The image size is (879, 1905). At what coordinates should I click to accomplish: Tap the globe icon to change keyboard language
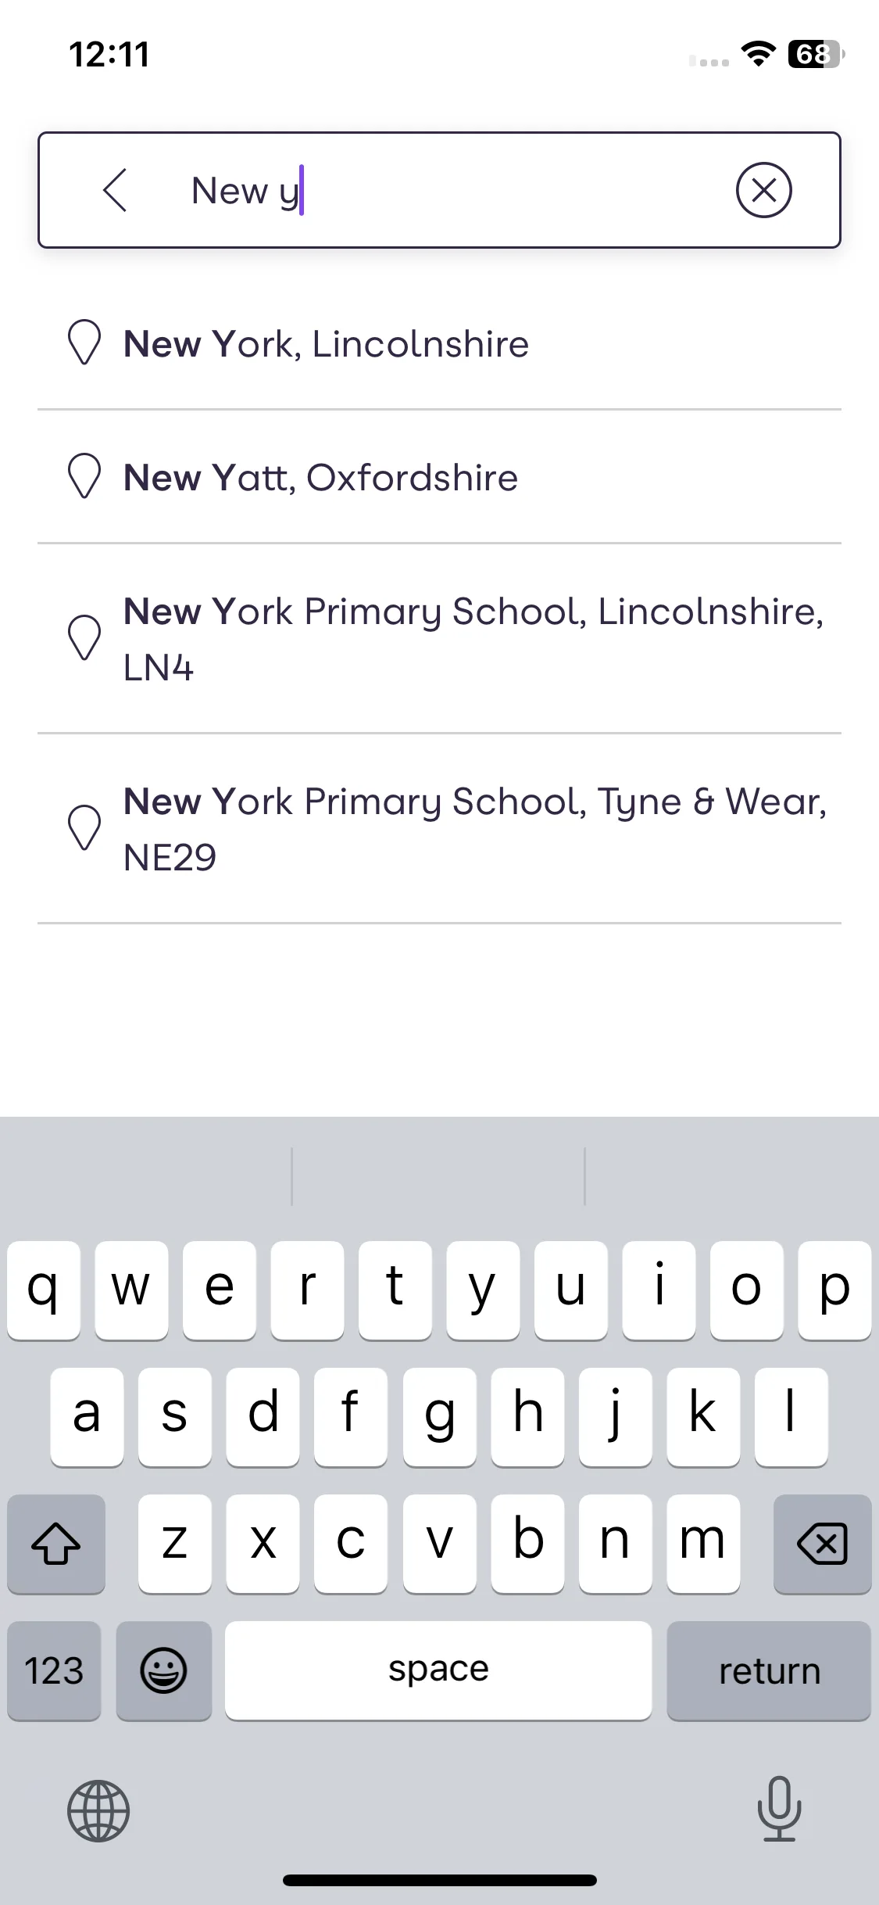click(98, 1810)
